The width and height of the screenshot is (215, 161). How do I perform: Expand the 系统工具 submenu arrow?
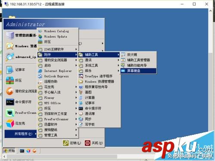coord(118,66)
